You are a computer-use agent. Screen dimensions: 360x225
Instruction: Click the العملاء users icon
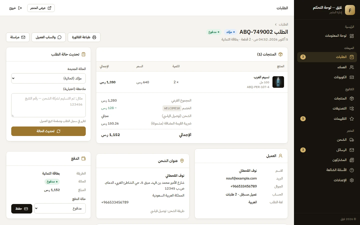pos(352,67)
